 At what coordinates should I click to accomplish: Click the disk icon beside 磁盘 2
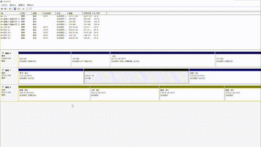pyautogui.click(x=3, y=87)
